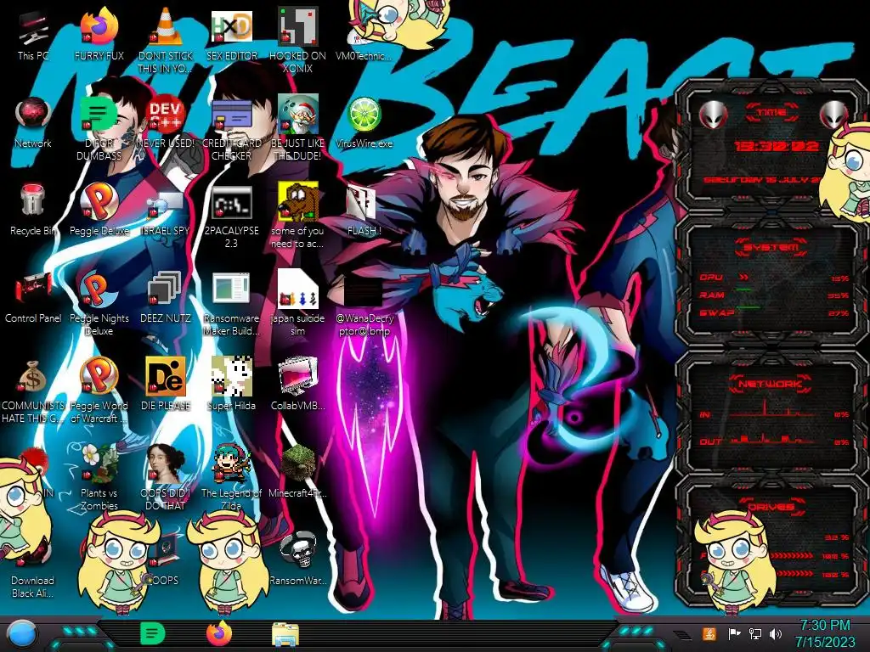Open the Network desktop icon
The height and width of the screenshot is (652, 870).
pos(33,123)
